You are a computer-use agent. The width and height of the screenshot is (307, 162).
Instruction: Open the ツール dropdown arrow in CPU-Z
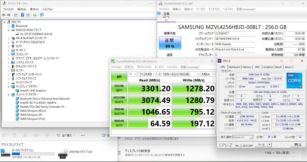click(270, 145)
